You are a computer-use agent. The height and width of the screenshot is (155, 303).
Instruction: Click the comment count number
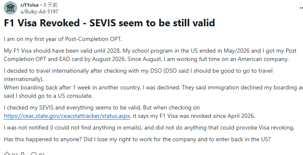[42, 154]
